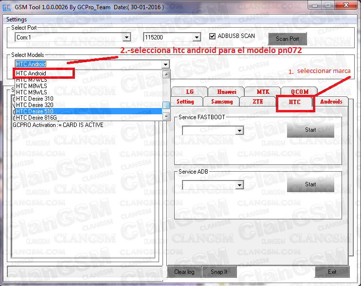The width and height of the screenshot is (361, 286).
Task: Click the GC app icon in title bar
Action: [x=6, y=8]
